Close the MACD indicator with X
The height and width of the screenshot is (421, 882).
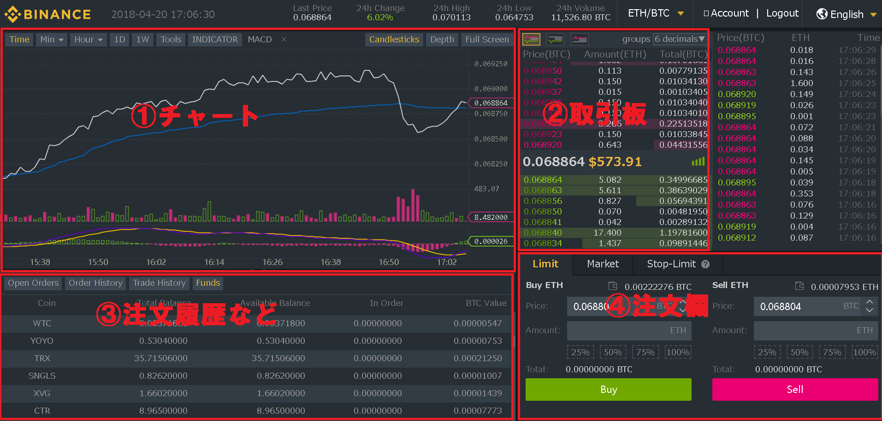(x=284, y=40)
